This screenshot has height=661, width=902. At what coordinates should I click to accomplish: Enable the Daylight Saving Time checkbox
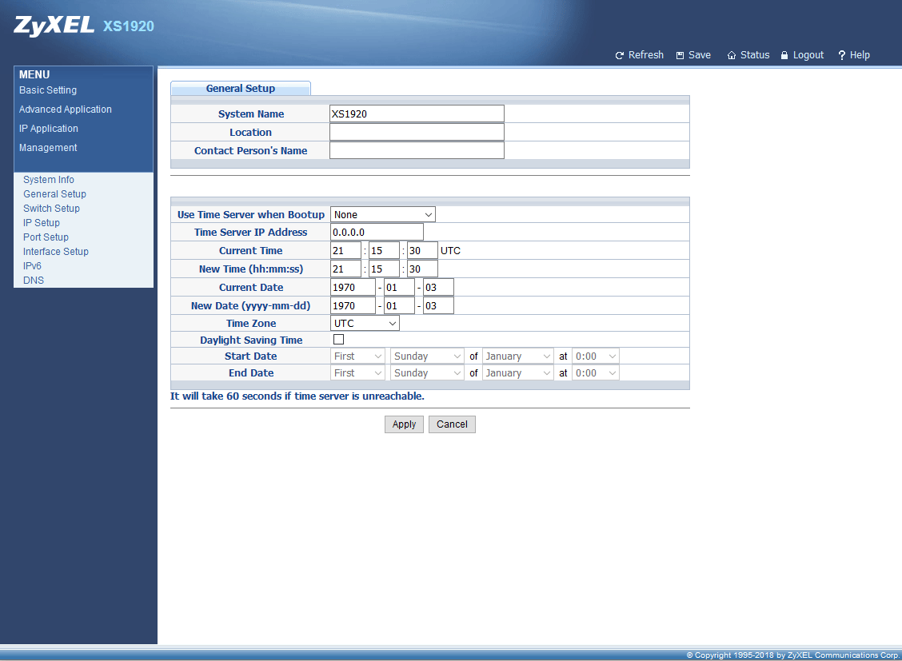point(338,340)
